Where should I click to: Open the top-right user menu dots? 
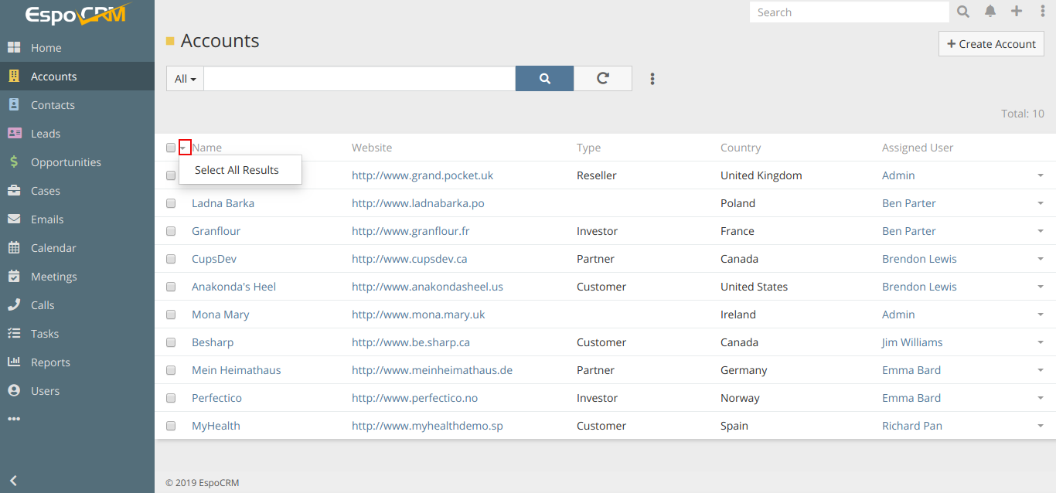tap(1042, 12)
